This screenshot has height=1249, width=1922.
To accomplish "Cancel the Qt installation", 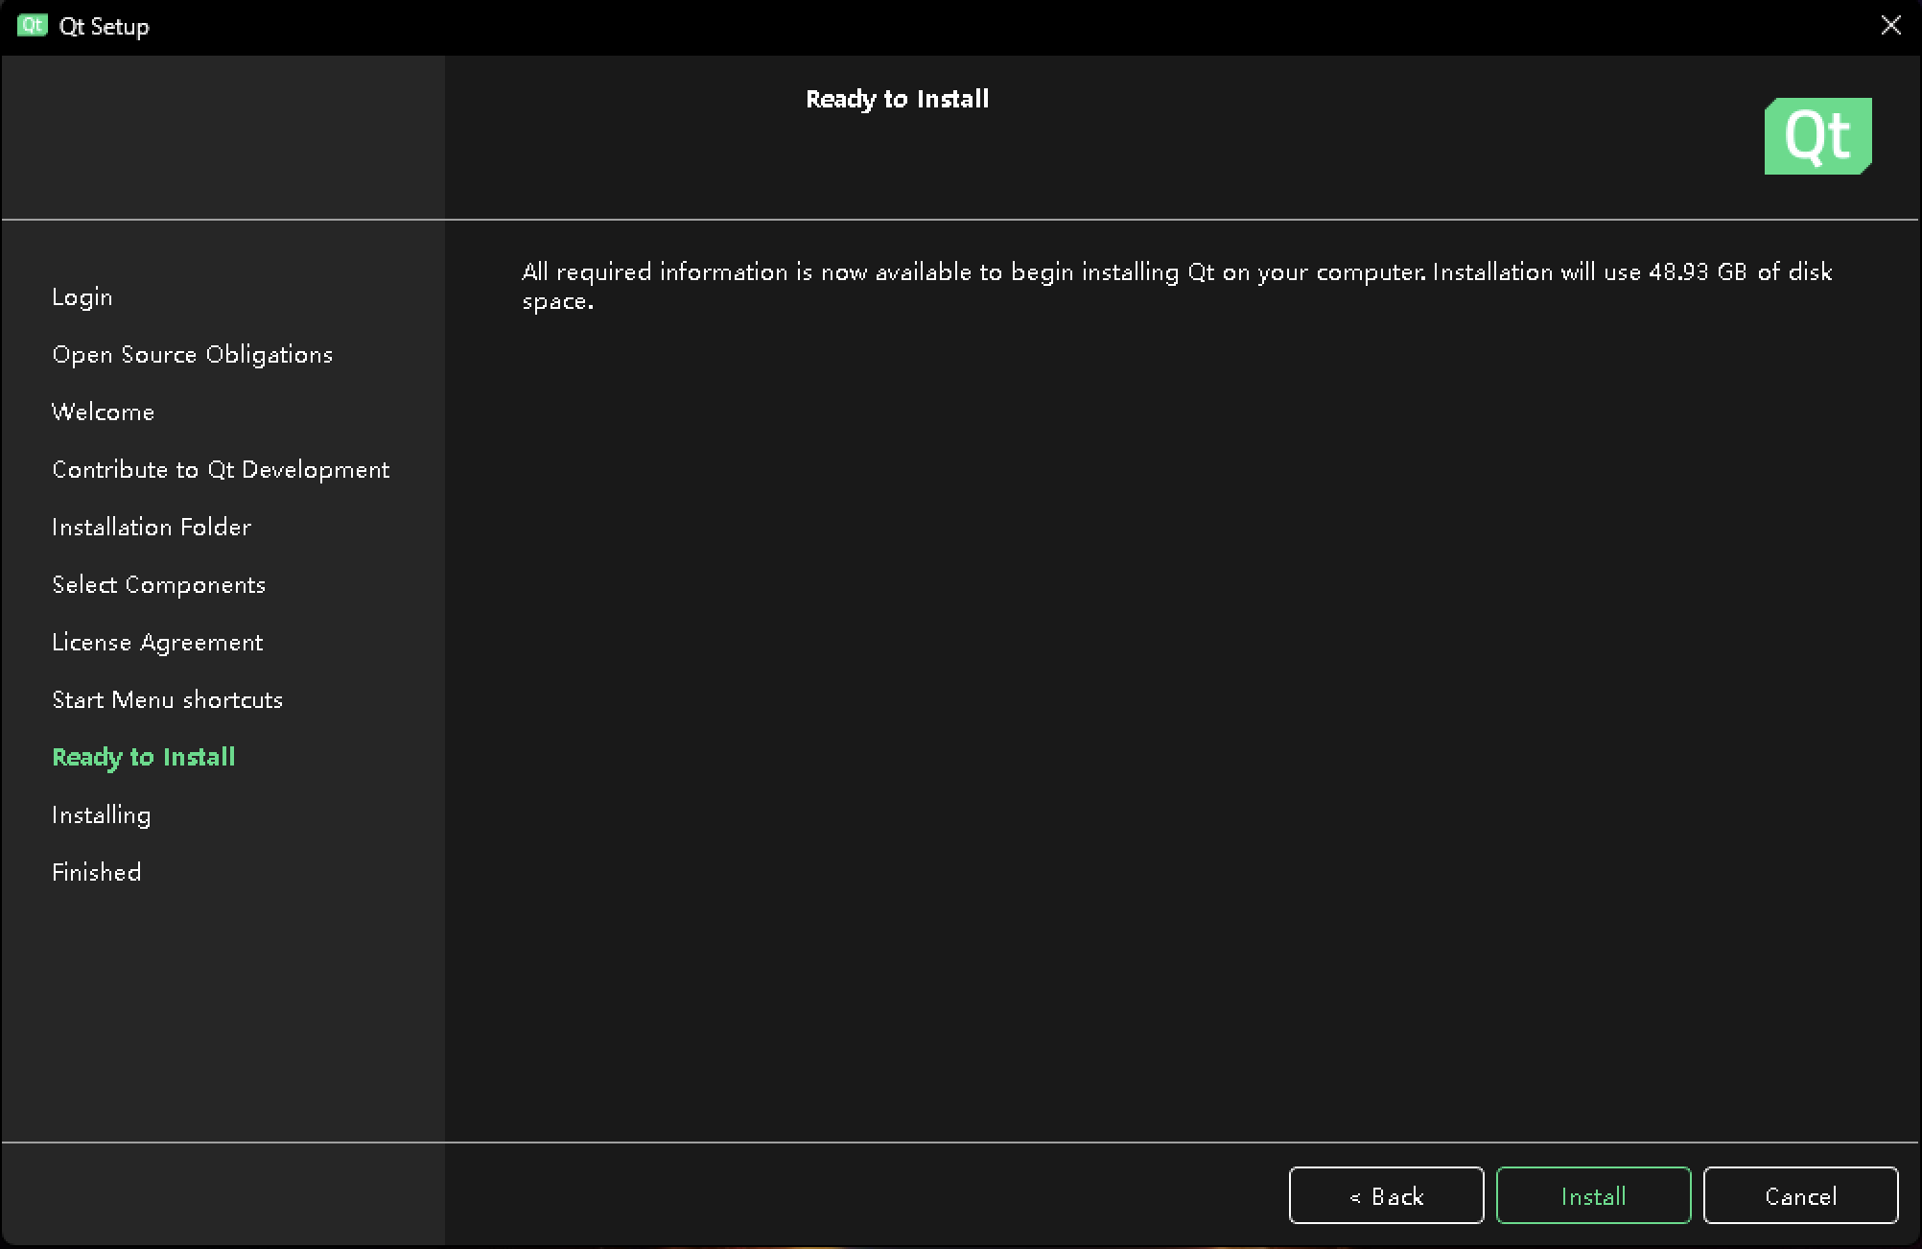I will pos(1800,1195).
